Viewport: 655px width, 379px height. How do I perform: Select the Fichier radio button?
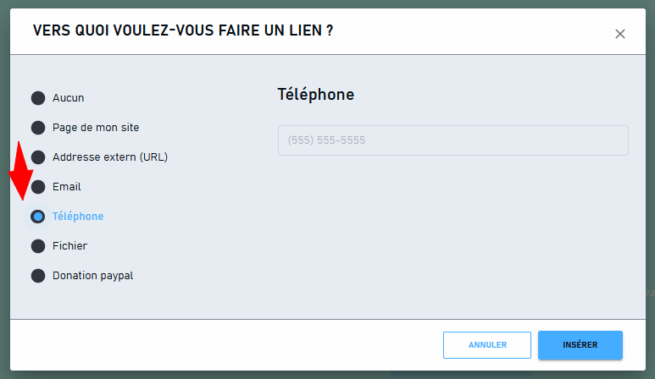pos(38,246)
